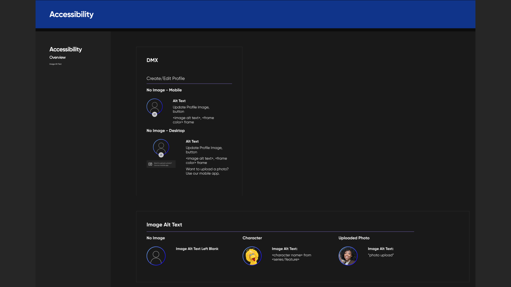Viewport: 511px width, 287px height.
Task: Select the Image Alt Text section heading
Action: click(164, 225)
